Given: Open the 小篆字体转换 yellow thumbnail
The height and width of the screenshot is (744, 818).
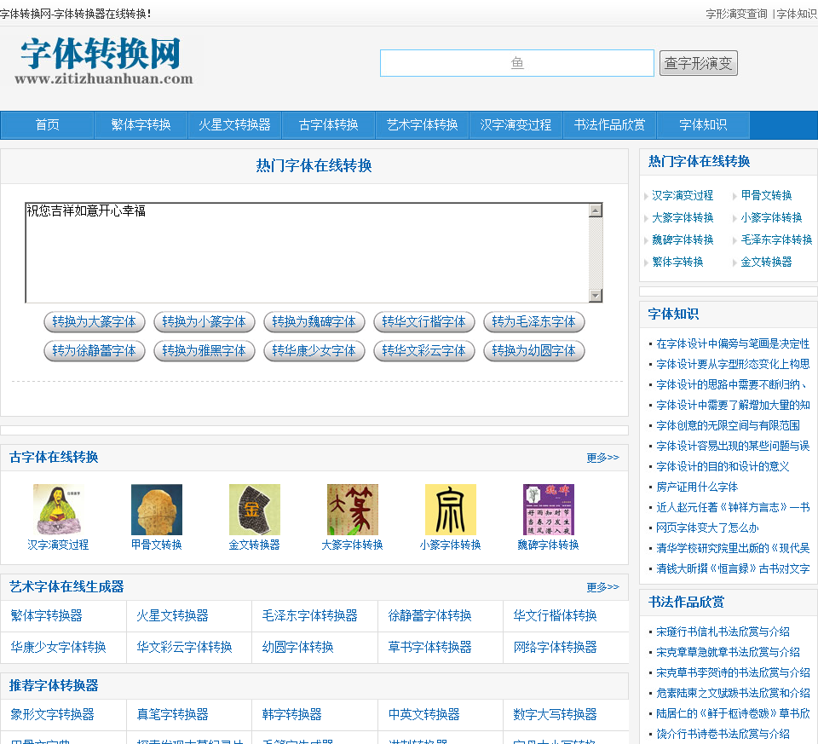Looking at the screenshot, I should (451, 510).
